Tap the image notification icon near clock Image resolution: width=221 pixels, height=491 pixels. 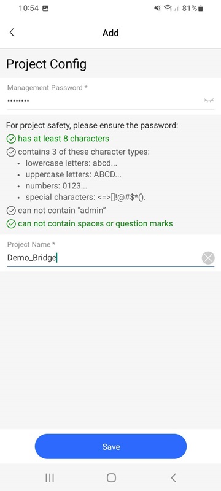pyautogui.click(x=45, y=9)
